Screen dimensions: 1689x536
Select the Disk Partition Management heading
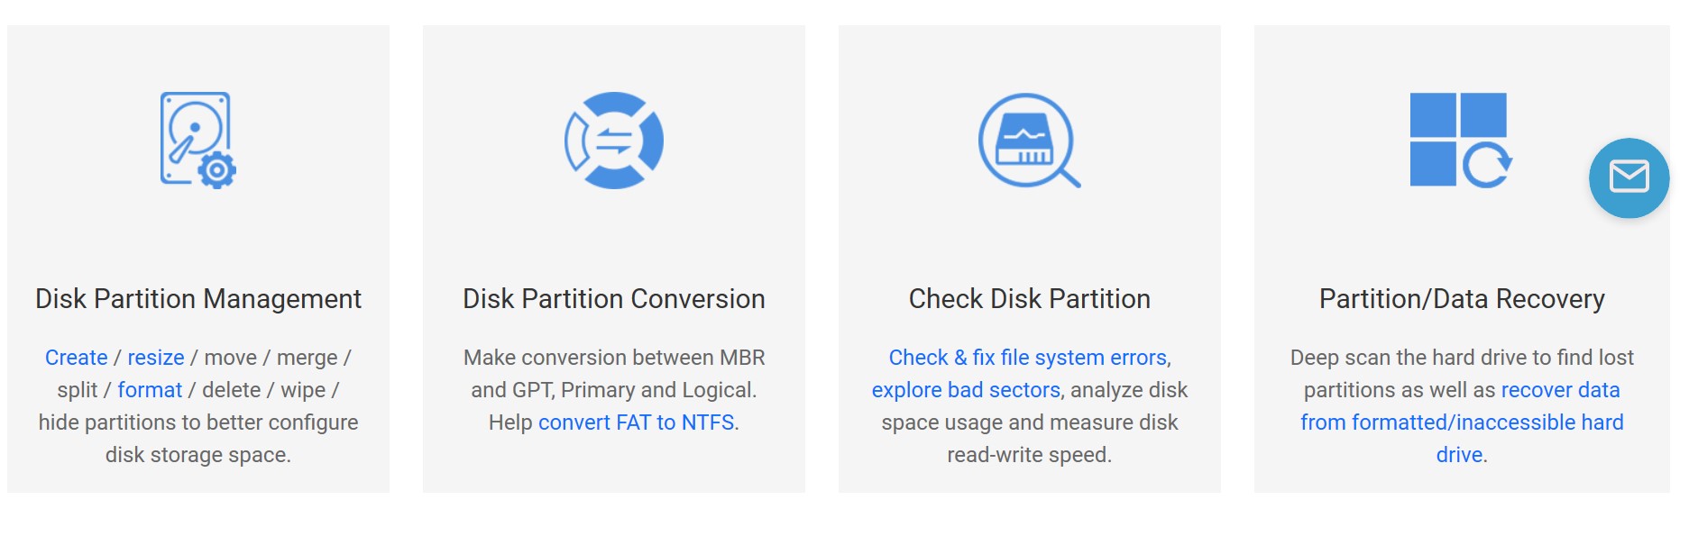pyautogui.click(x=198, y=299)
